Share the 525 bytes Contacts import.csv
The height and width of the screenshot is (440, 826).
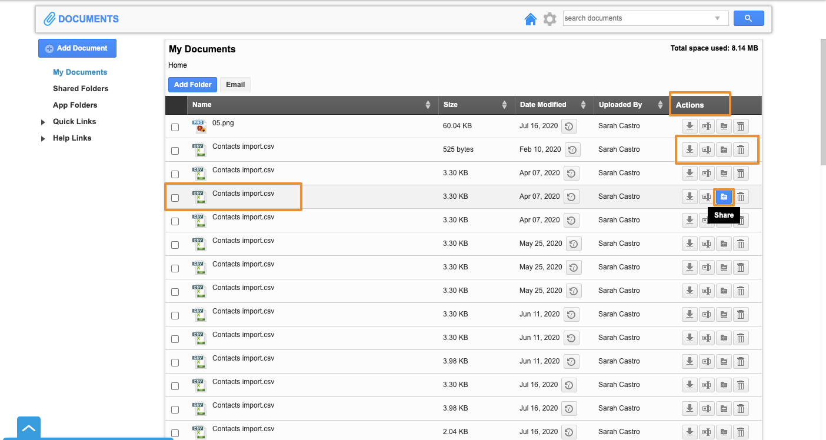point(724,149)
